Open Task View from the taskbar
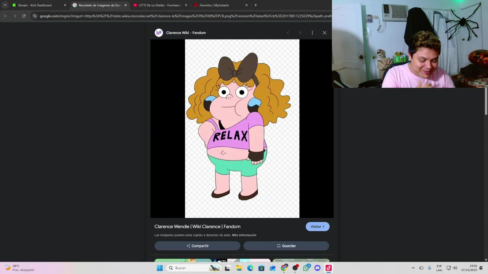488x274 pixels. click(x=227, y=268)
